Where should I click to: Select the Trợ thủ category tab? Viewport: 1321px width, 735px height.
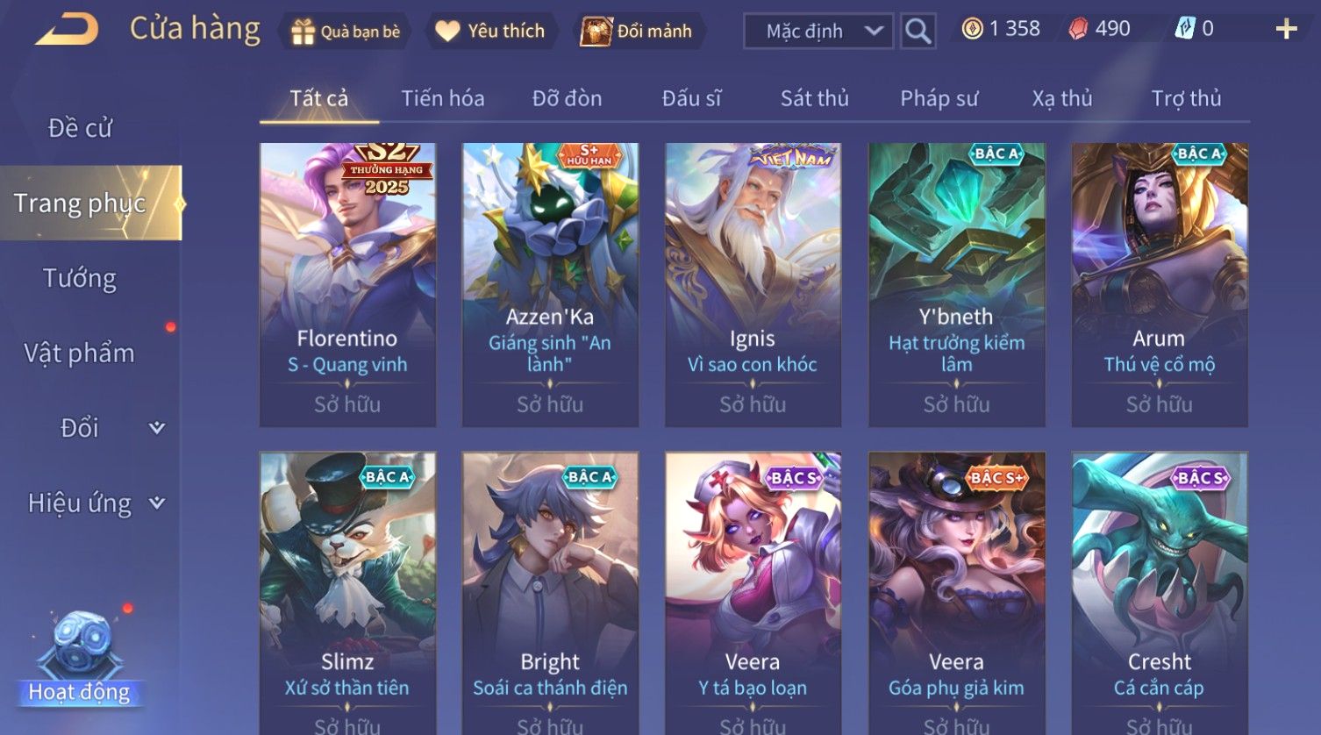[x=1186, y=98]
